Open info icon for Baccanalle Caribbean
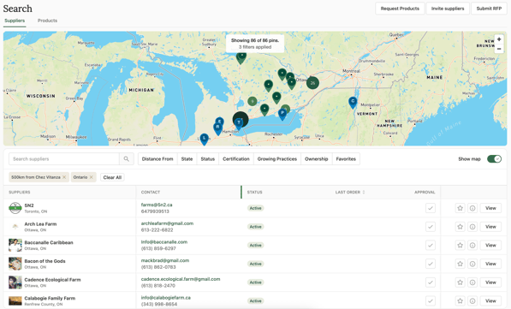 pos(472,245)
